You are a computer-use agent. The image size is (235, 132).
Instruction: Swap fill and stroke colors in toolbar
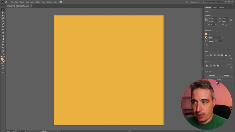pos(4,57)
